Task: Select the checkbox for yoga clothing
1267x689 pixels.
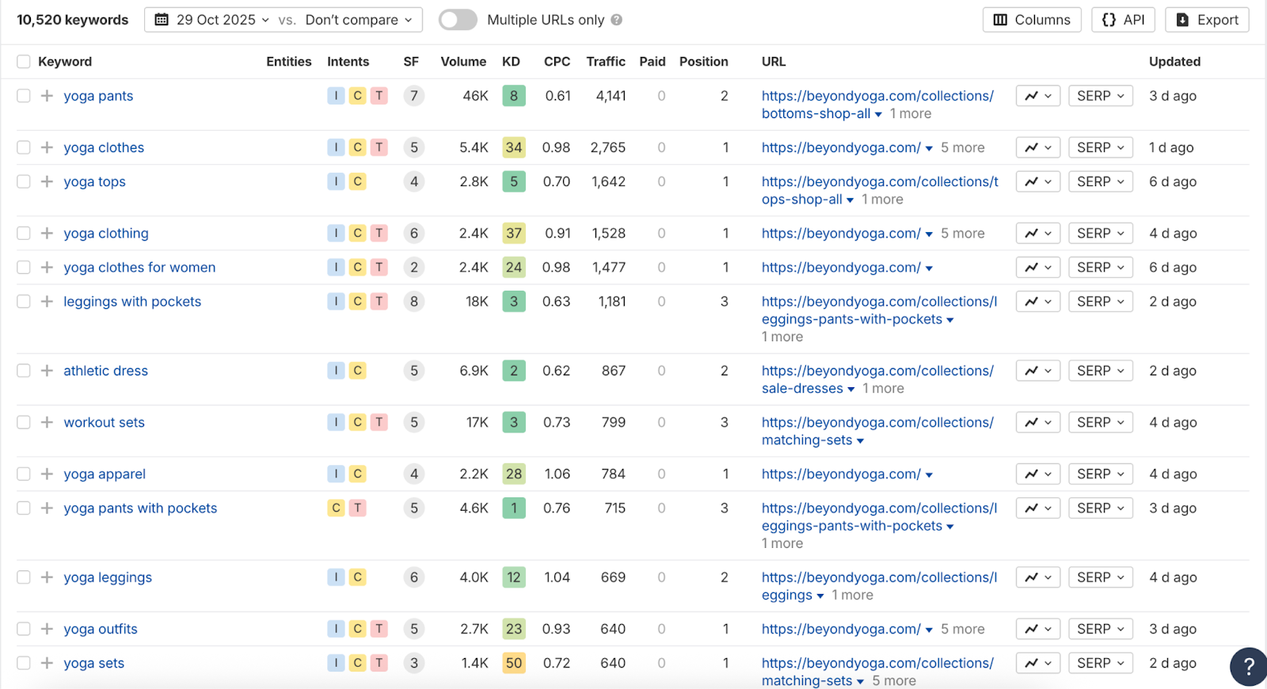Action: [24, 234]
